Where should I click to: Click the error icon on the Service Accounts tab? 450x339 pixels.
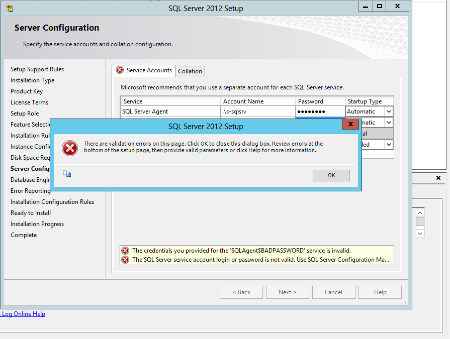coord(120,70)
